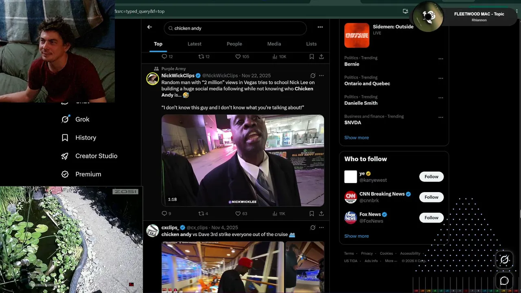Open more options for Ontario and Quebec trend
The image size is (521, 293).
click(440, 79)
